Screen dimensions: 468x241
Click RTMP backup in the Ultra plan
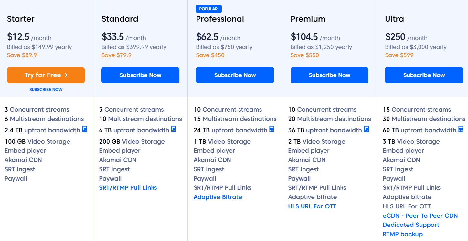coord(403,234)
